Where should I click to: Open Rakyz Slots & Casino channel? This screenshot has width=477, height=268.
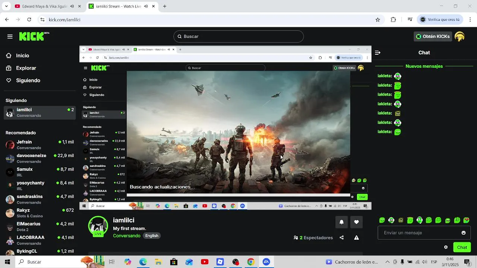[x=40, y=213]
